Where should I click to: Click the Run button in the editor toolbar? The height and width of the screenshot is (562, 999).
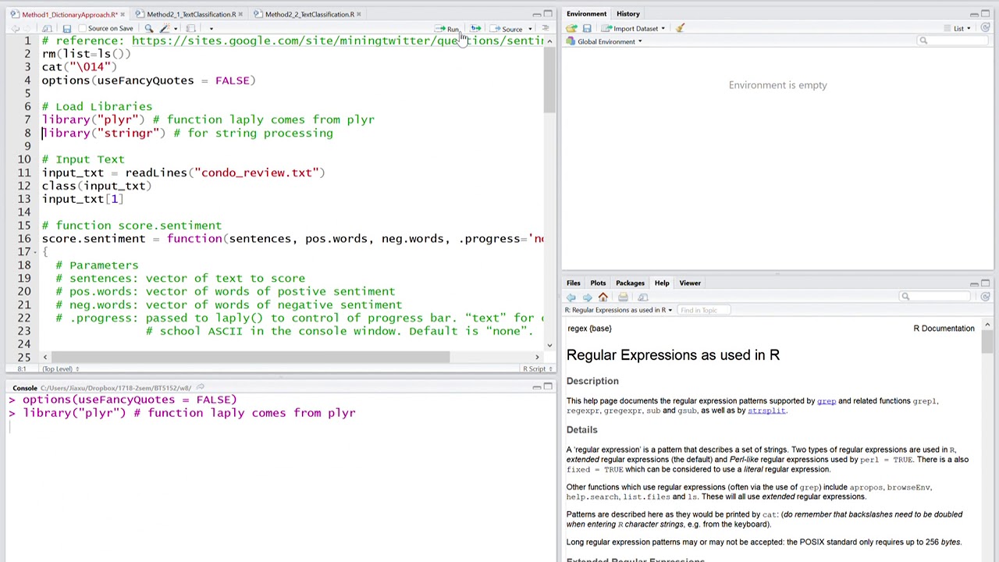448,29
